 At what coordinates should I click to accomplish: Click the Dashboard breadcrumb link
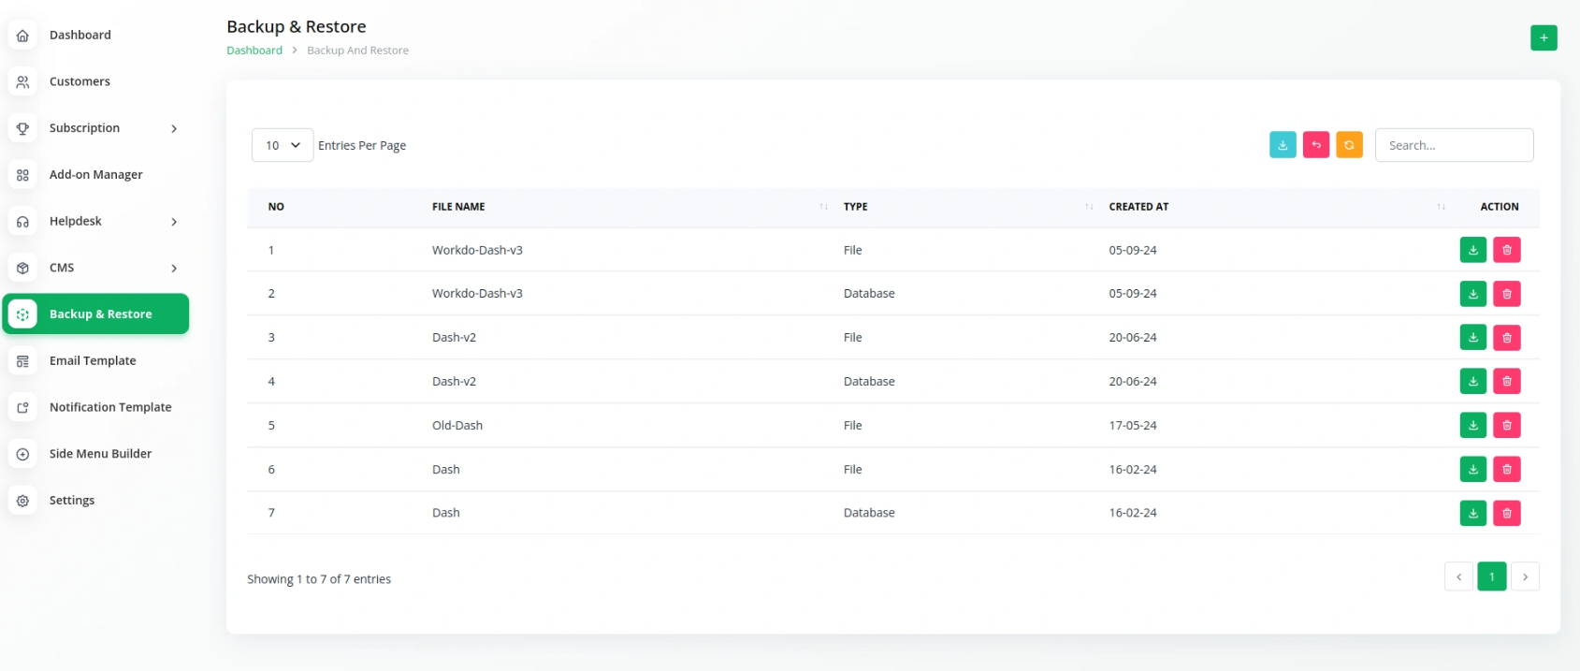pyautogui.click(x=254, y=51)
